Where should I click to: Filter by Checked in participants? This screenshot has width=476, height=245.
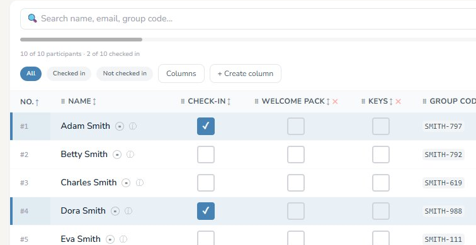(69, 73)
